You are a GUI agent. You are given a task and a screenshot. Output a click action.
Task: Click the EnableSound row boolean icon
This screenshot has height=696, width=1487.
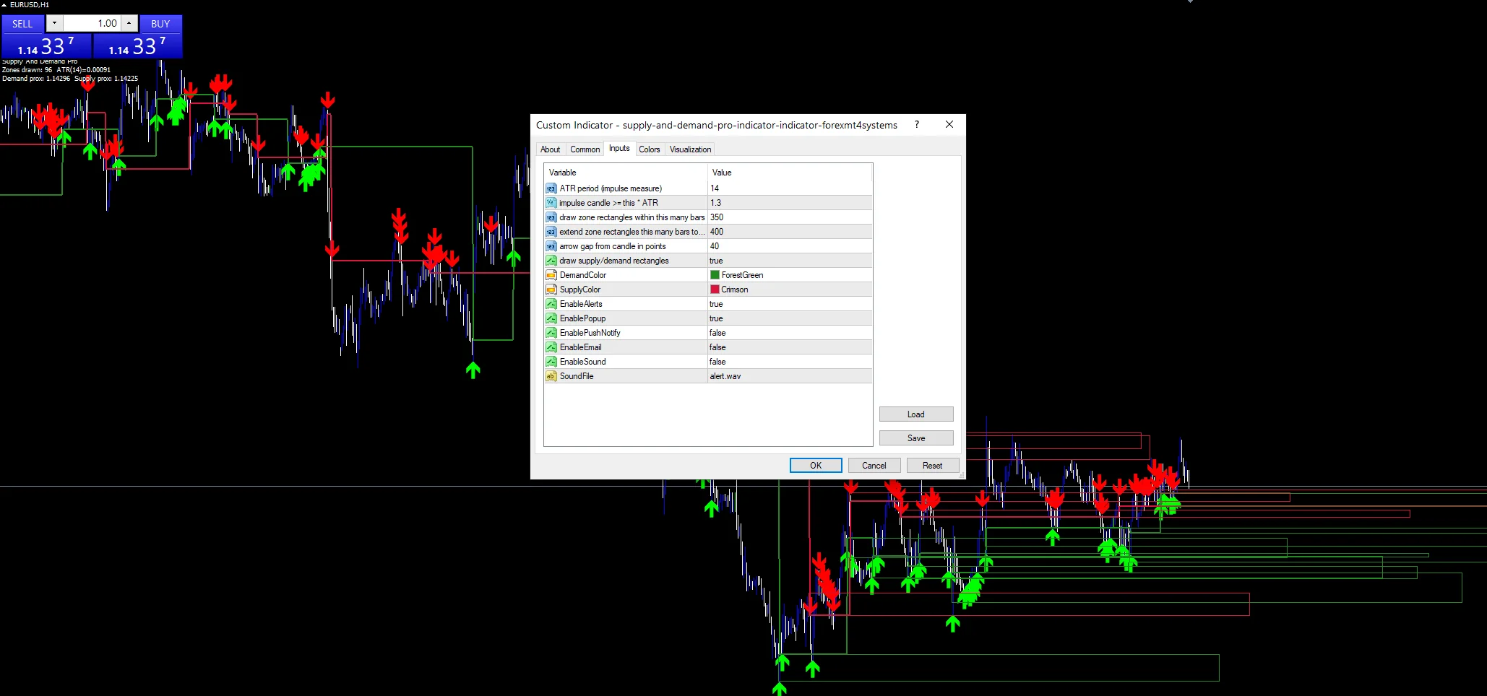[551, 362]
